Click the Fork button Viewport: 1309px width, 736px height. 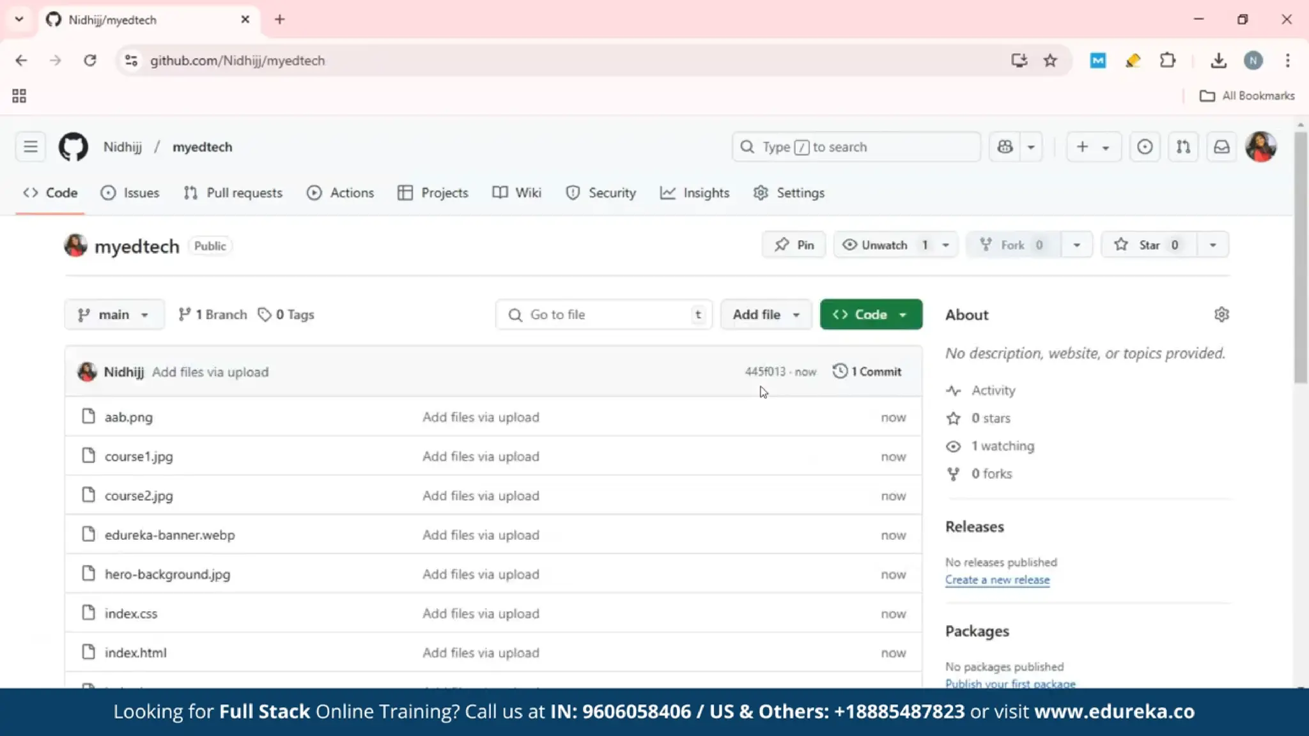(x=1014, y=245)
